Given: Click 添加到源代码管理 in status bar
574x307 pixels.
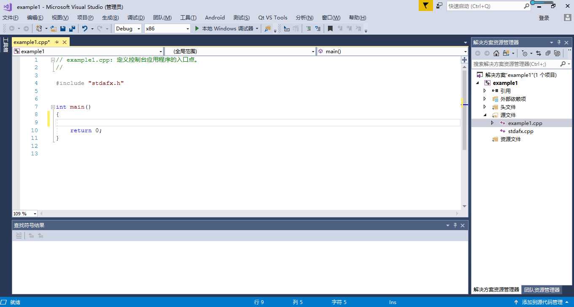Looking at the screenshot, I should (542, 302).
